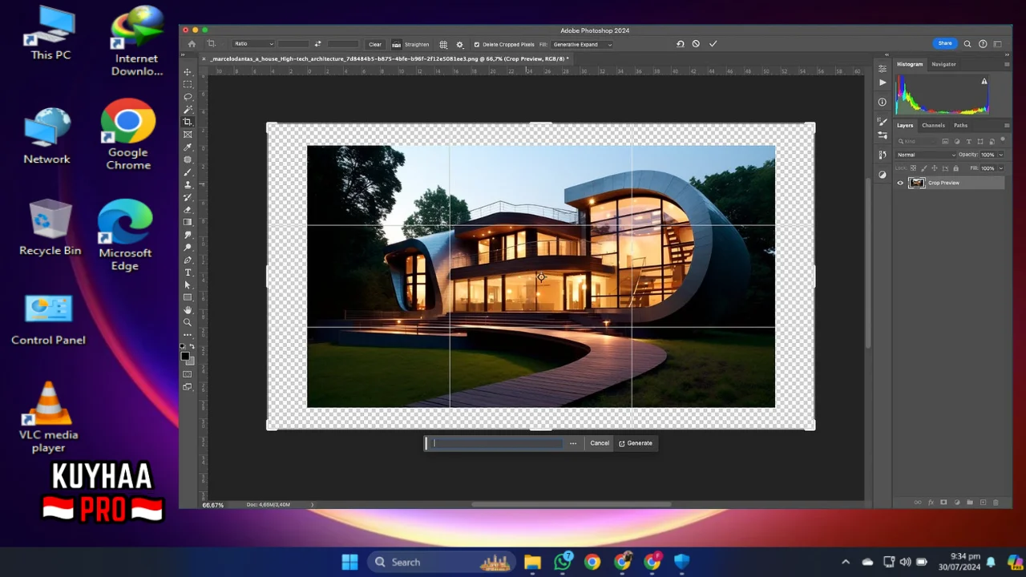
Task: Open the Fill Generative Expand dropdown
Action: tap(582, 44)
